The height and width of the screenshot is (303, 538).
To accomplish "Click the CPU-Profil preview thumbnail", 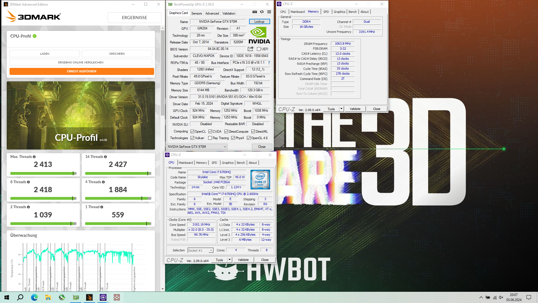I will pos(81,115).
